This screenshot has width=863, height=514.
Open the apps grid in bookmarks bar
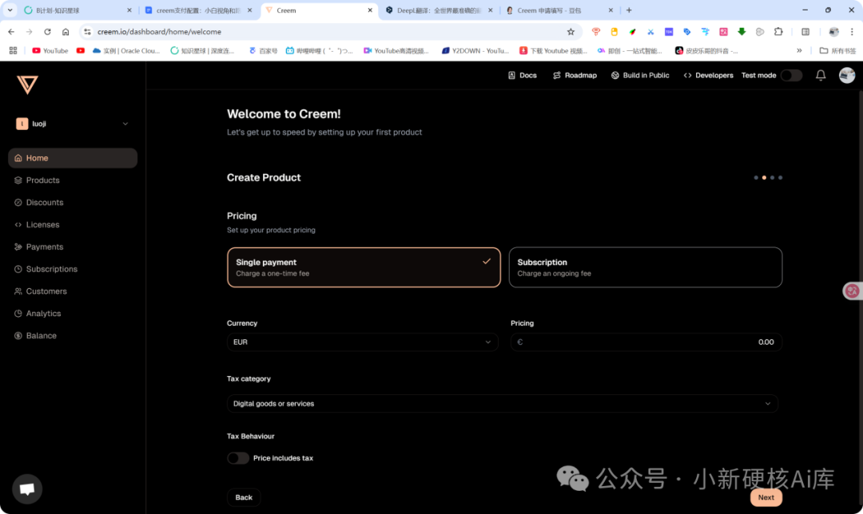point(14,50)
